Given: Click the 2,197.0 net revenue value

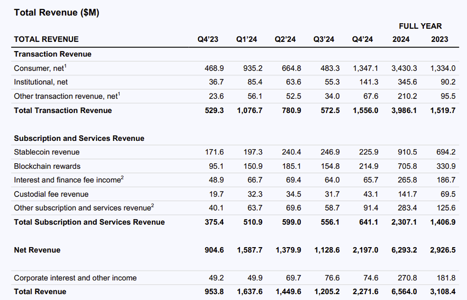Looking at the screenshot, I should (365, 250).
